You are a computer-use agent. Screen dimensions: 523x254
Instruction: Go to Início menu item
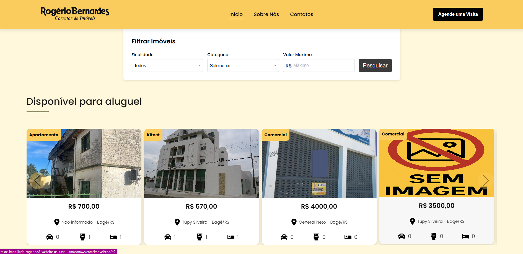click(236, 14)
